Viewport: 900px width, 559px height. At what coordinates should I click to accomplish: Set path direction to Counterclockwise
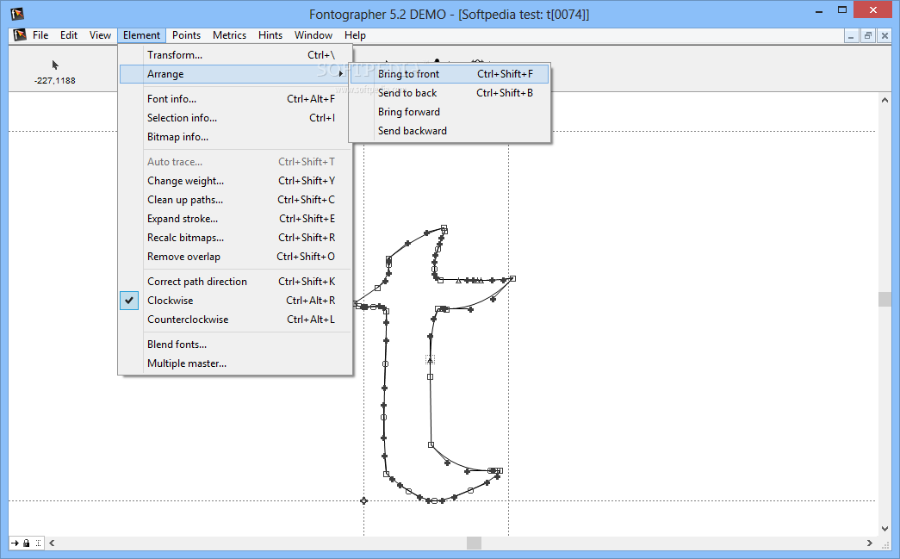[x=235, y=319]
